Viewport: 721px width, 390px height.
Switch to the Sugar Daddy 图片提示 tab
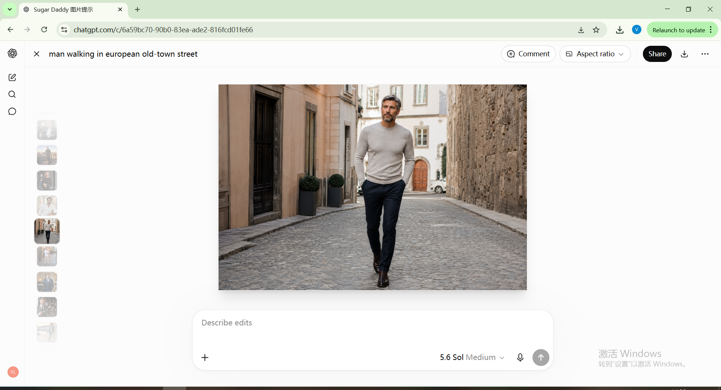(63, 9)
